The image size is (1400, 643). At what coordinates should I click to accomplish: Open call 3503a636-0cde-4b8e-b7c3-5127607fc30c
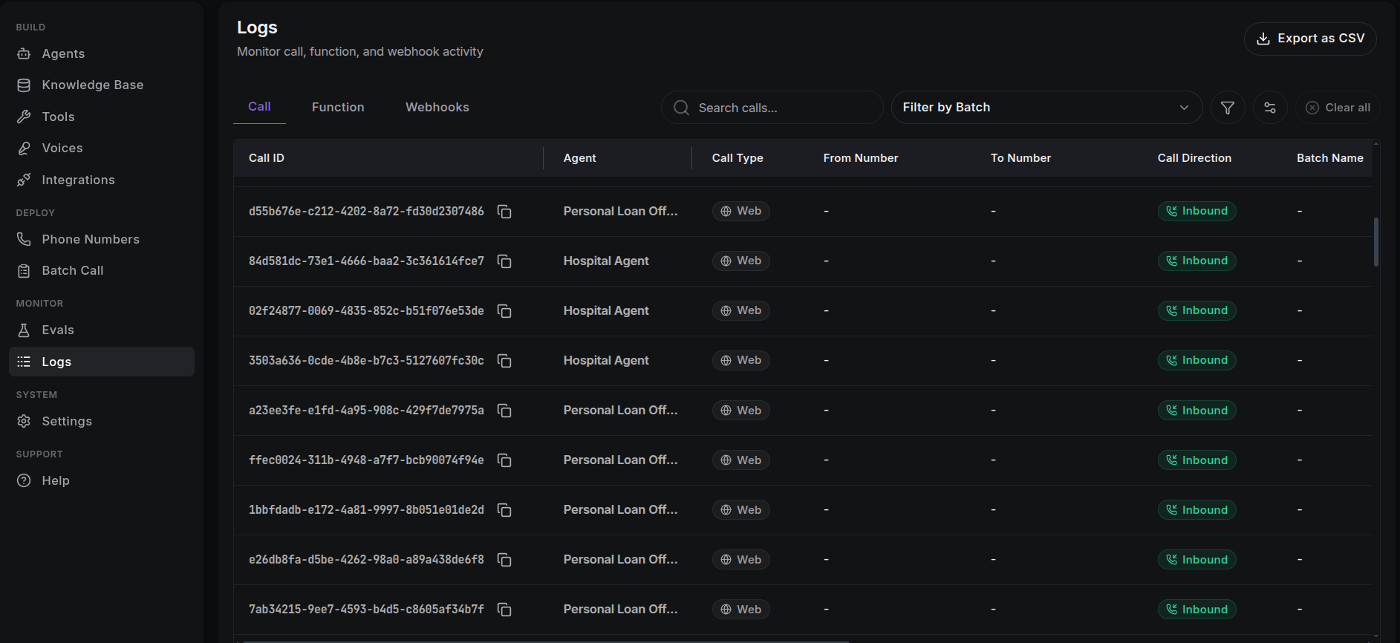(x=366, y=361)
